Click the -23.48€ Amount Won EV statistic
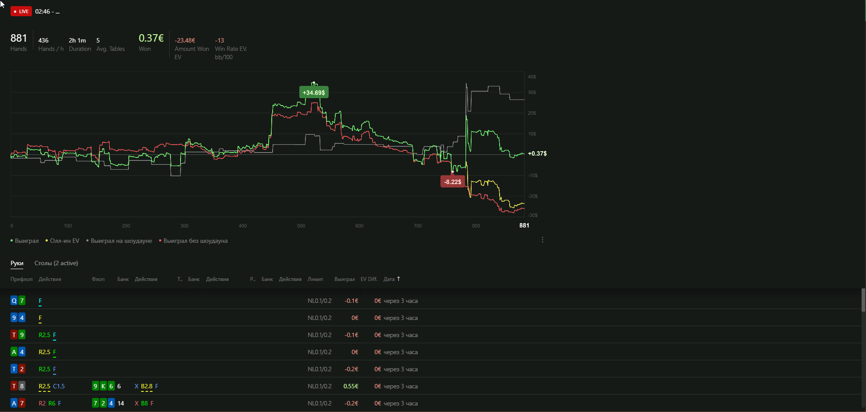 click(192, 48)
